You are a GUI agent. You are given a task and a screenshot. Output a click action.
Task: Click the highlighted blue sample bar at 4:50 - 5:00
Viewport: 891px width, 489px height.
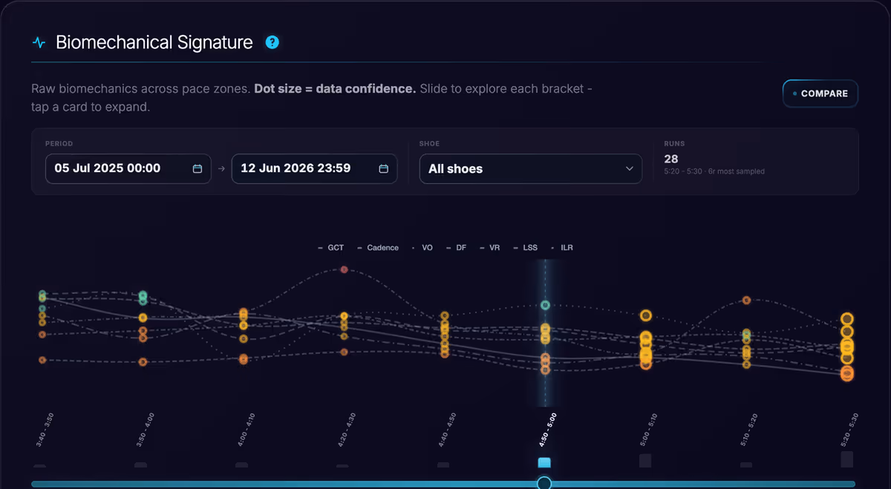coord(544,462)
